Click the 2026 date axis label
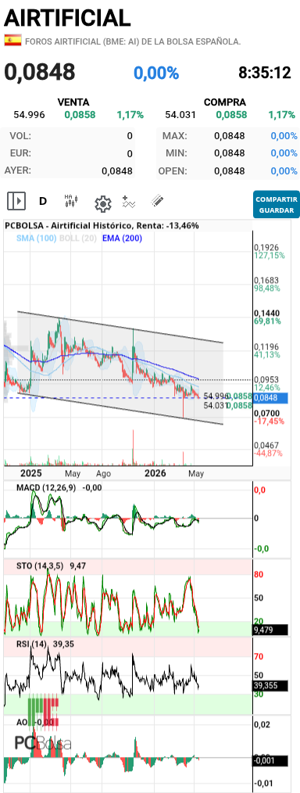 pyautogui.click(x=155, y=474)
